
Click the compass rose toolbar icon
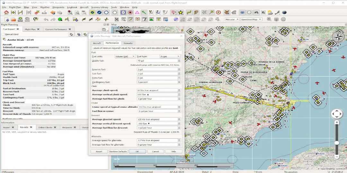click(x=218, y=12)
